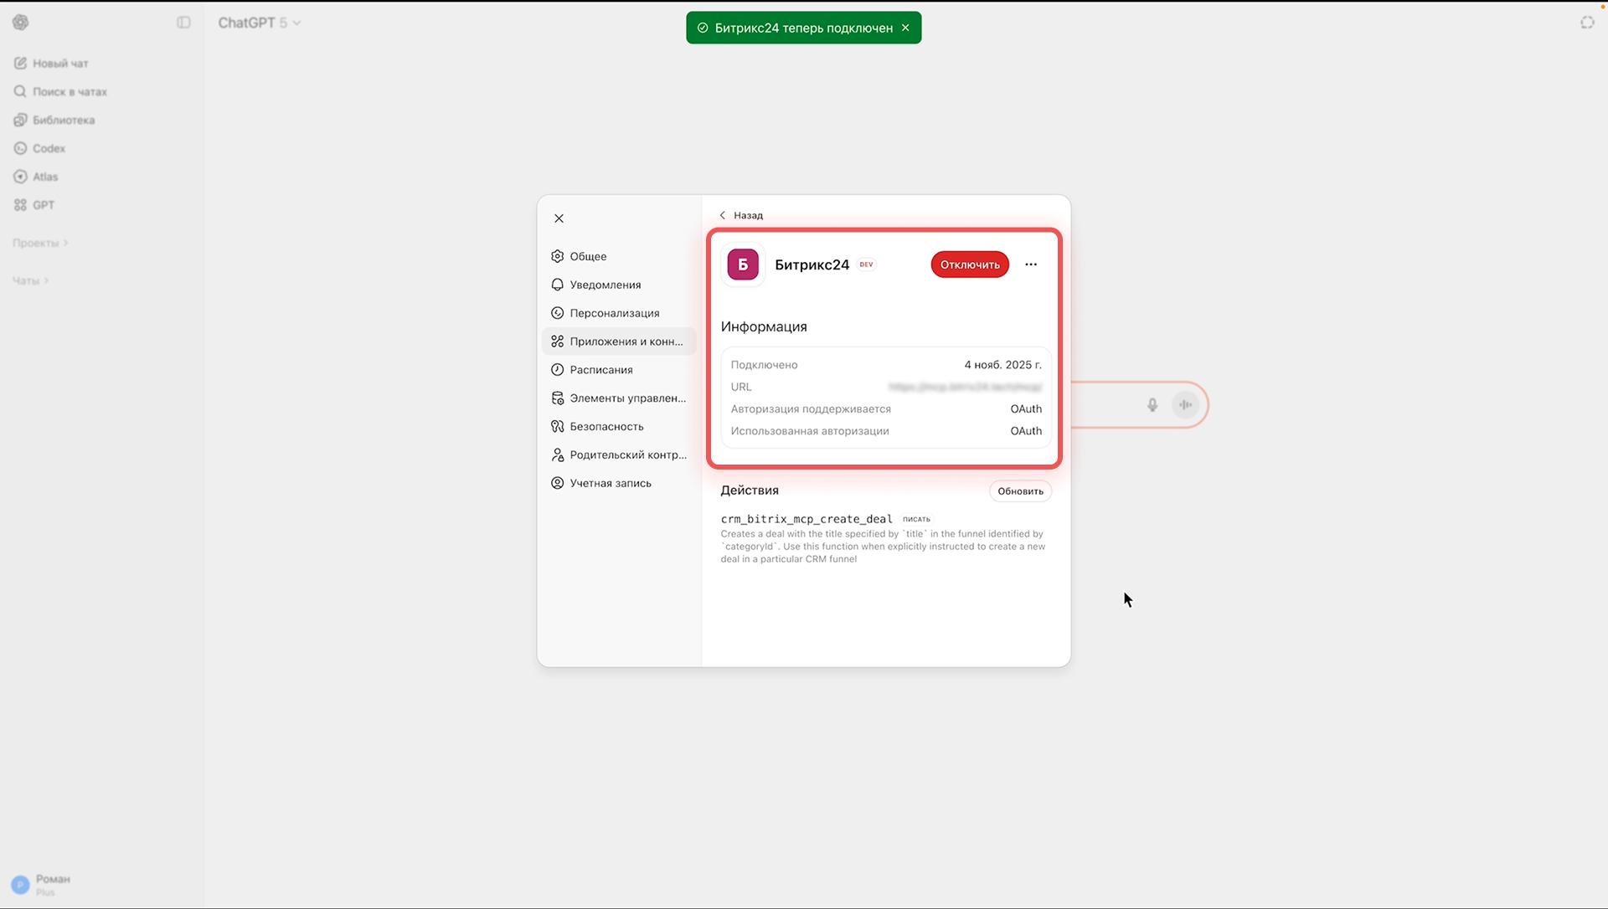This screenshot has height=909, width=1608.
Task: Open Новый чат in sidebar
Action: click(59, 64)
